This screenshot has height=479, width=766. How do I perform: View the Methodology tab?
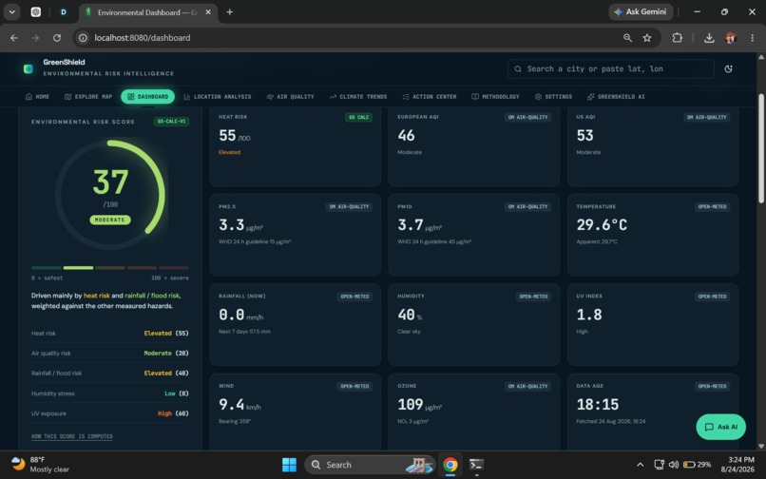495,97
